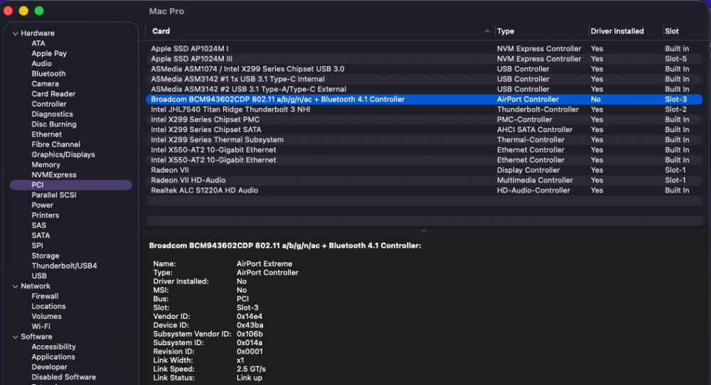Viewport: 711px width, 385px height.
Task: Select Broadcom BCM943602CDP controller row
Action: coord(424,99)
